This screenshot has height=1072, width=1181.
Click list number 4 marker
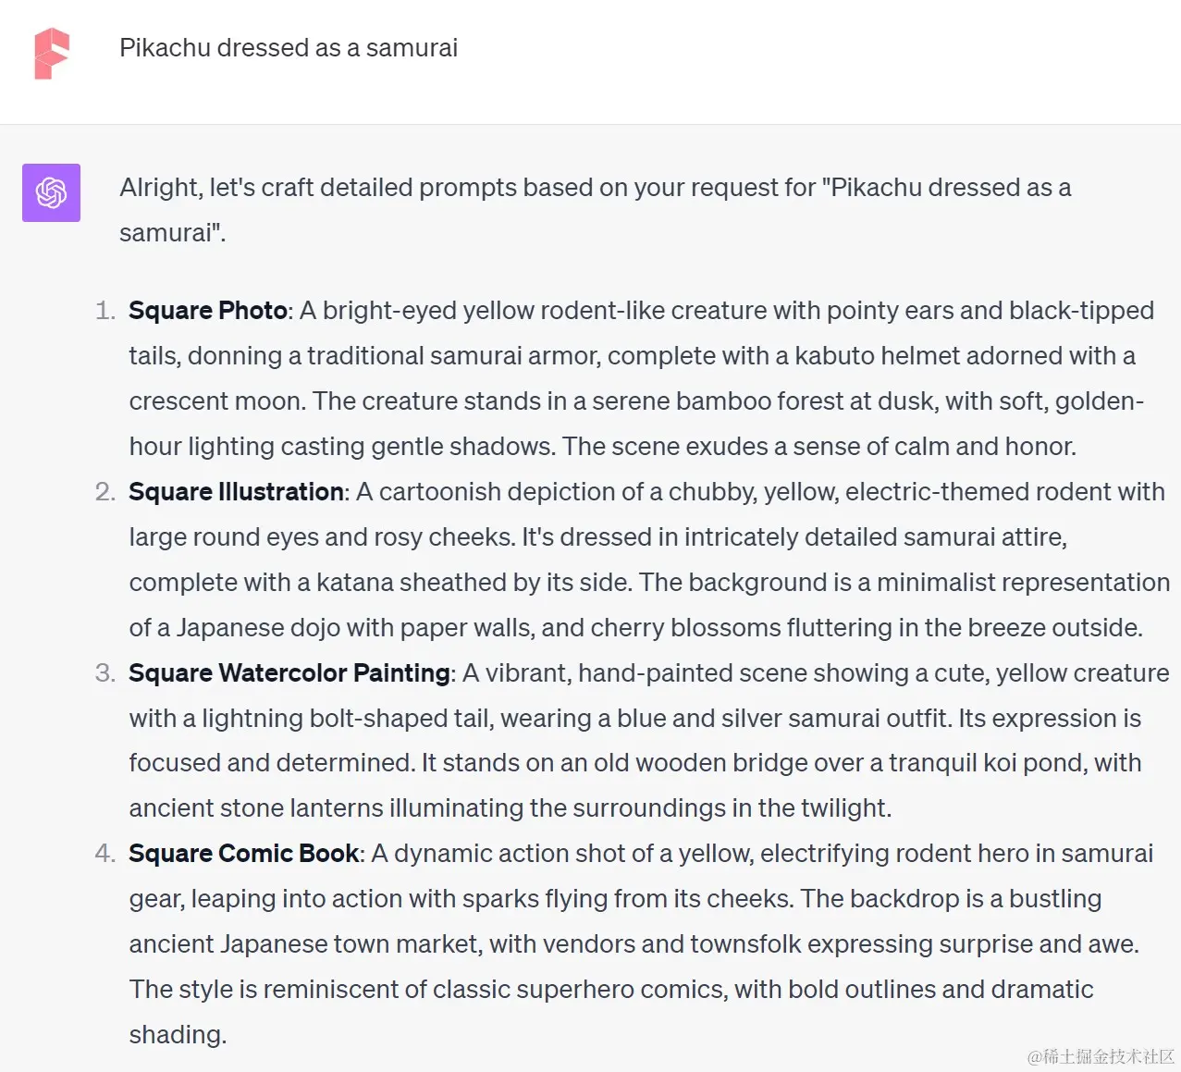click(x=105, y=854)
